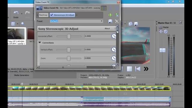Click the scroll down arrow of the FX panel
The image size is (192, 108).
pyautogui.click(x=117, y=64)
